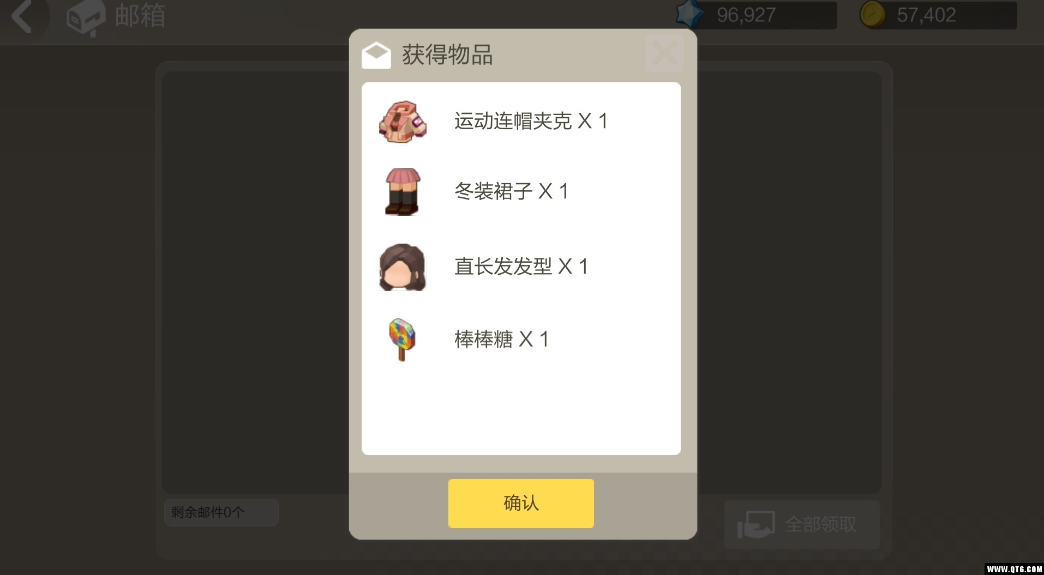Click the 获得物品 dialog title
The image size is (1044, 575).
(447, 55)
